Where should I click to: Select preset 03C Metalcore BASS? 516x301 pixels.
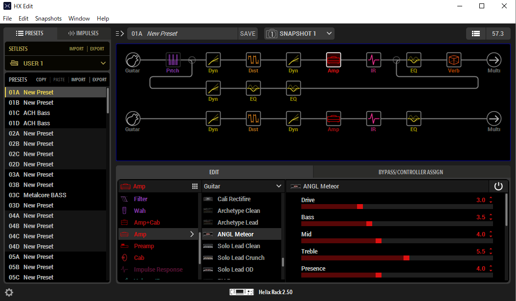click(x=55, y=195)
